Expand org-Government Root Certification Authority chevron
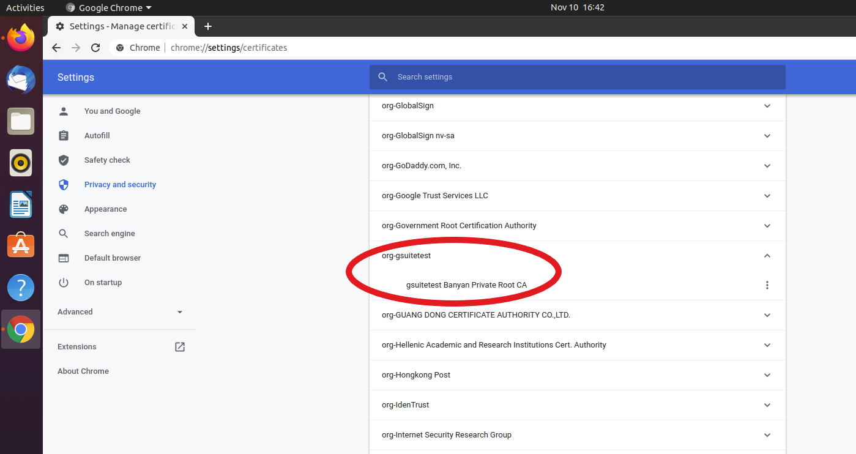This screenshot has width=856, height=454. click(767, 226)
